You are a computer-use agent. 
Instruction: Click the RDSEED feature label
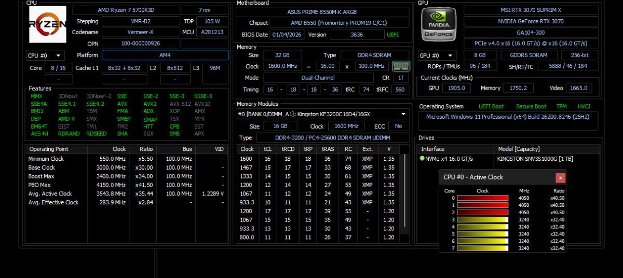click(x=96, y=133)
